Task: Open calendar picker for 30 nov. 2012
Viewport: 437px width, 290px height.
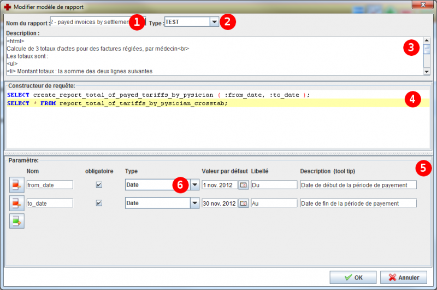Action: pos(244,203)
